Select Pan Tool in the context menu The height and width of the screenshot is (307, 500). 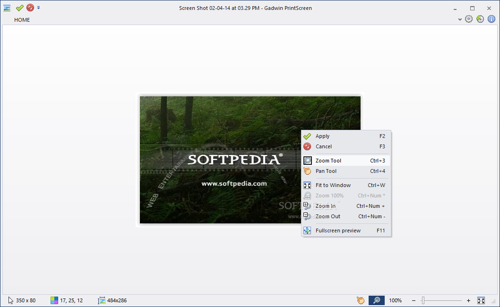pos(346,171)
